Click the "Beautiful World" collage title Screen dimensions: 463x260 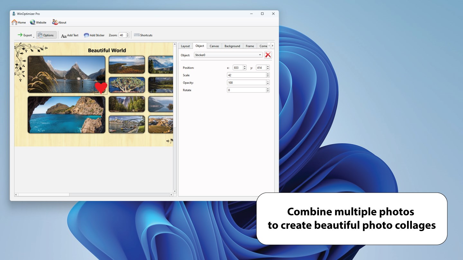pos(107,50)
